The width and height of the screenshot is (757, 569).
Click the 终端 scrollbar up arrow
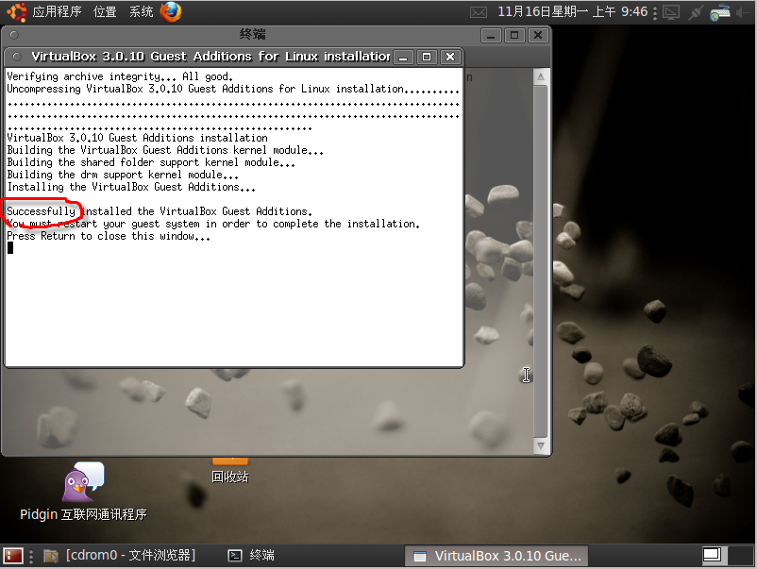tap(540, 76)
